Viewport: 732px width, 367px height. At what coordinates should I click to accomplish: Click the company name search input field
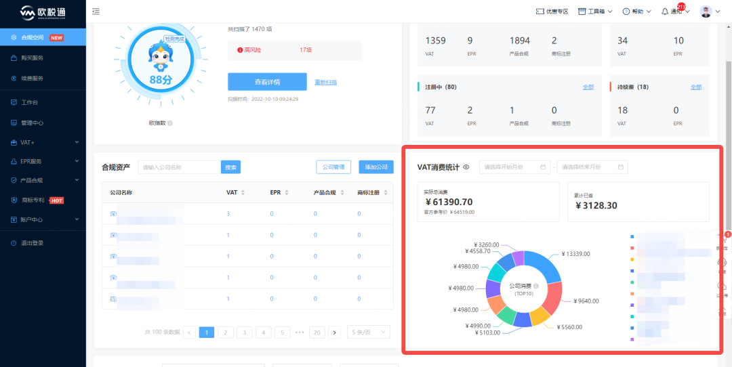tap(180, 167)
